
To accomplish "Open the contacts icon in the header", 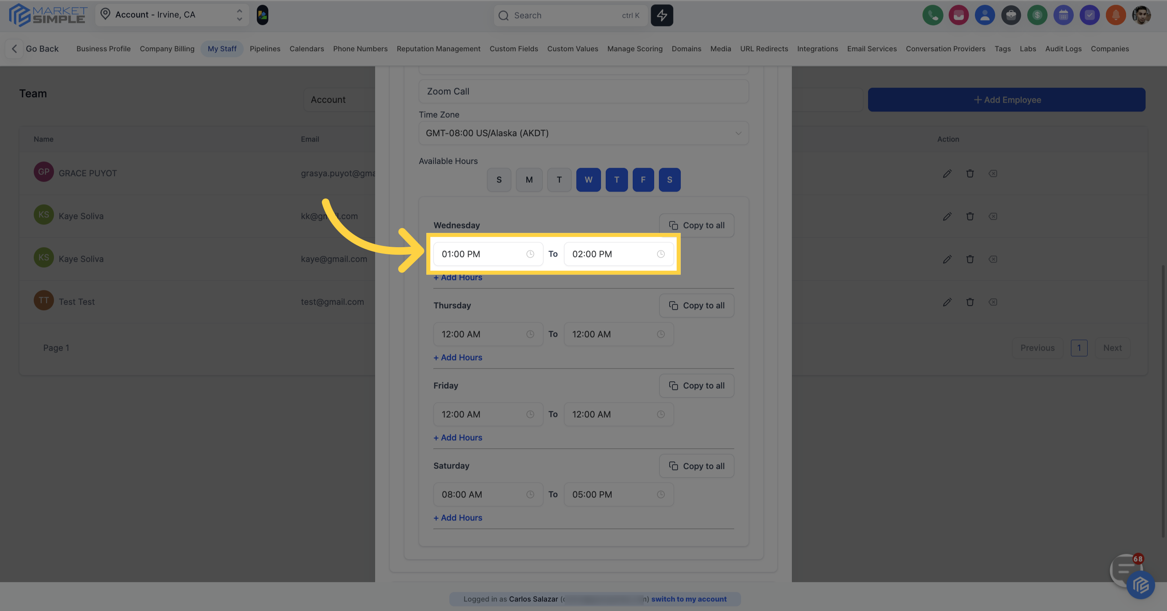I will (x=985, y=15).
